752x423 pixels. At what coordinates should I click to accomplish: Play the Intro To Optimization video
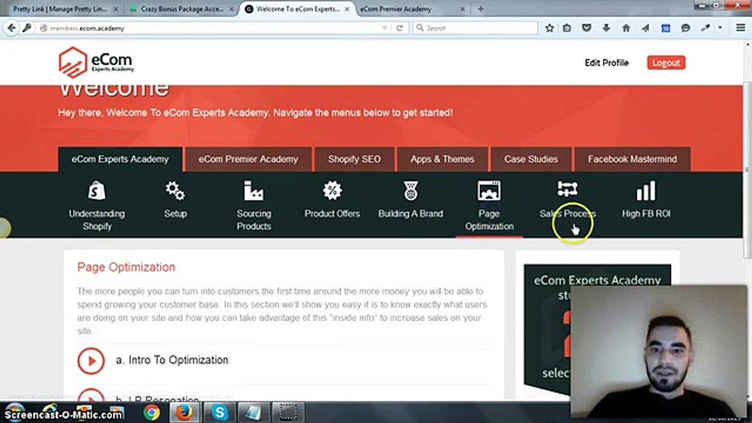click(91, 361)
